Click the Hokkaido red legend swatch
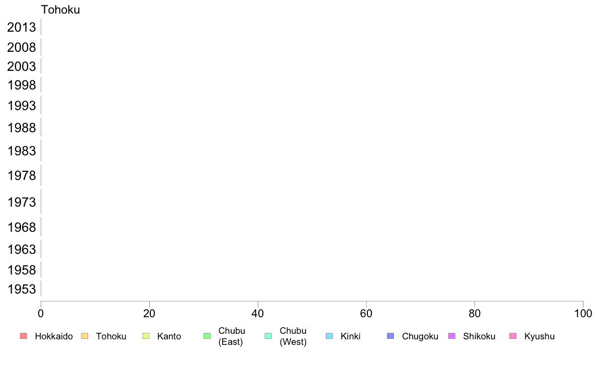597x370 pixels. point(23,336)
